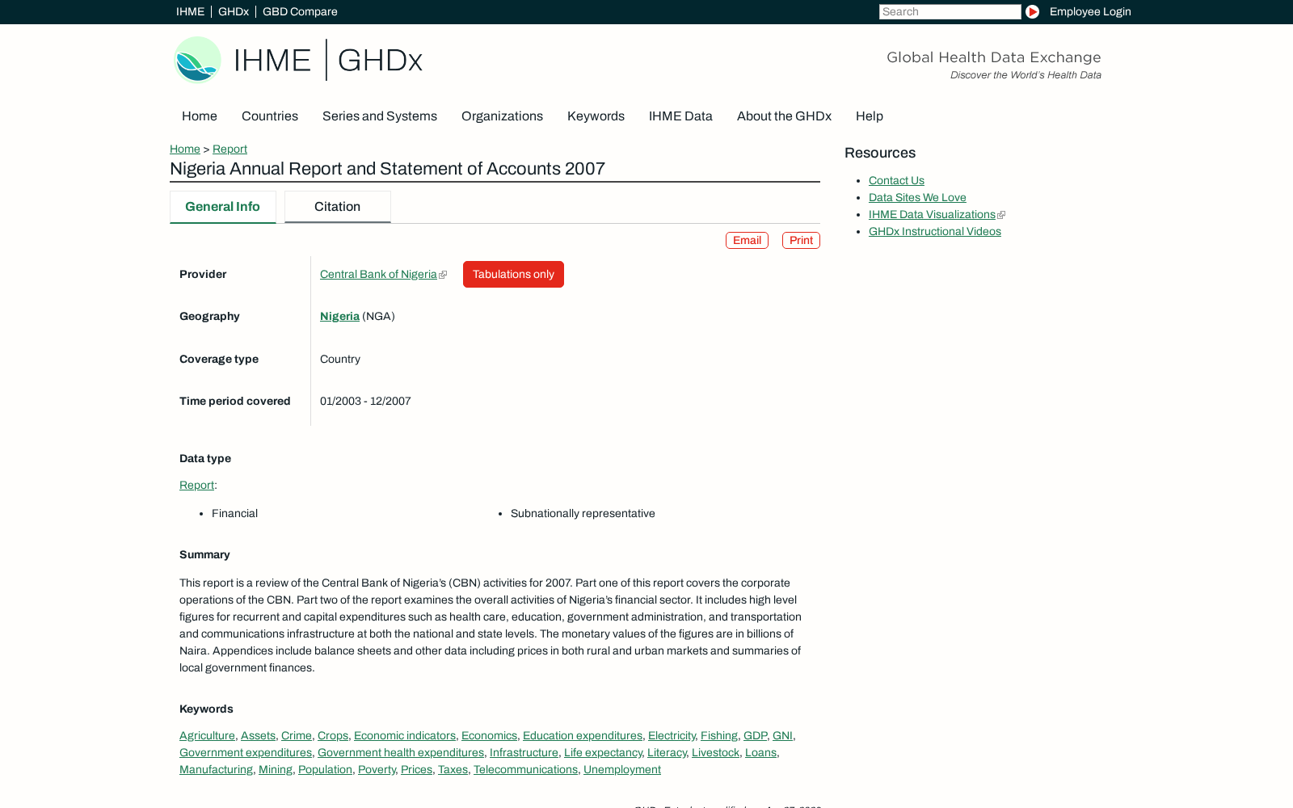Click Home breadcrumb link
The width and height of the screenshot is (1293, 808).
[x=185, y=149]
